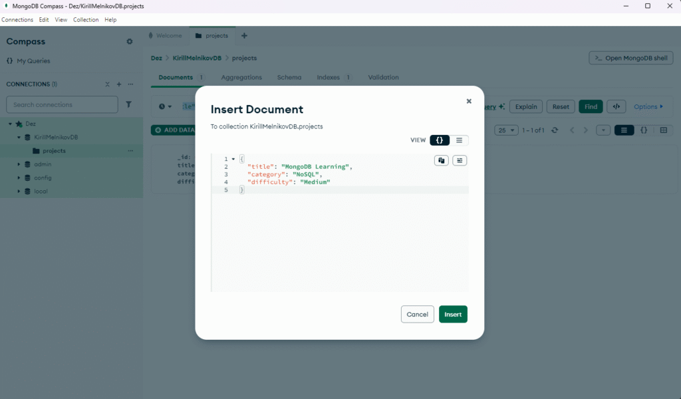This screenshot has height=399, width=681.
Task: Select the KirillMelnikovDB database
Action: point(56,137)
